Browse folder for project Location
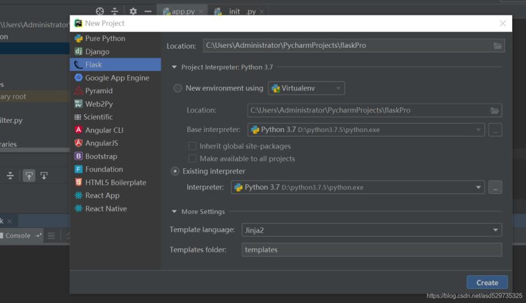The image size is (526, 303). coord(498,45)
